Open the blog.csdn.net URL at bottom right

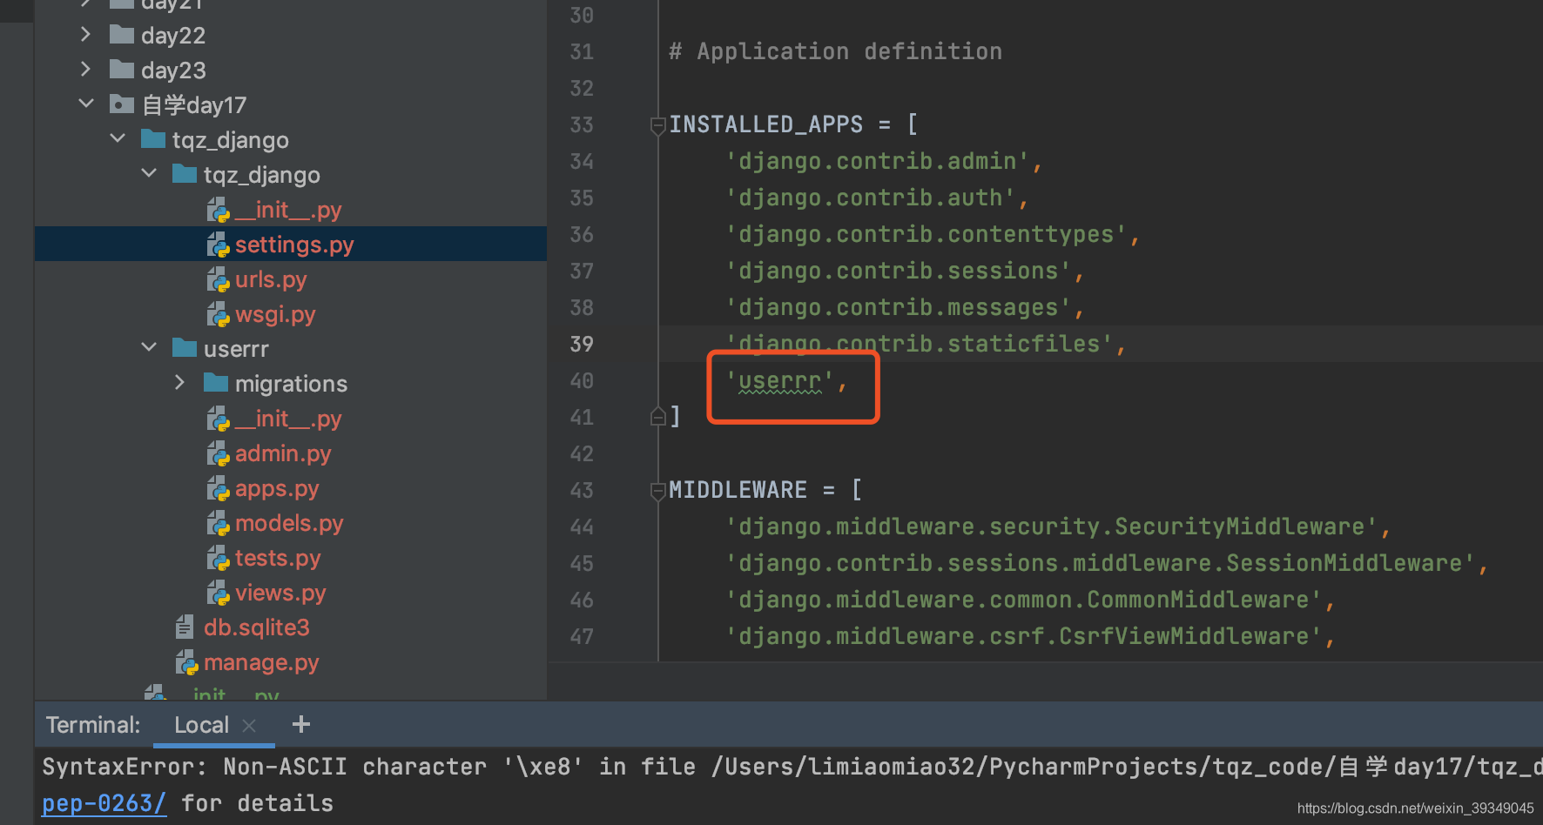(x=1415, y=808)
